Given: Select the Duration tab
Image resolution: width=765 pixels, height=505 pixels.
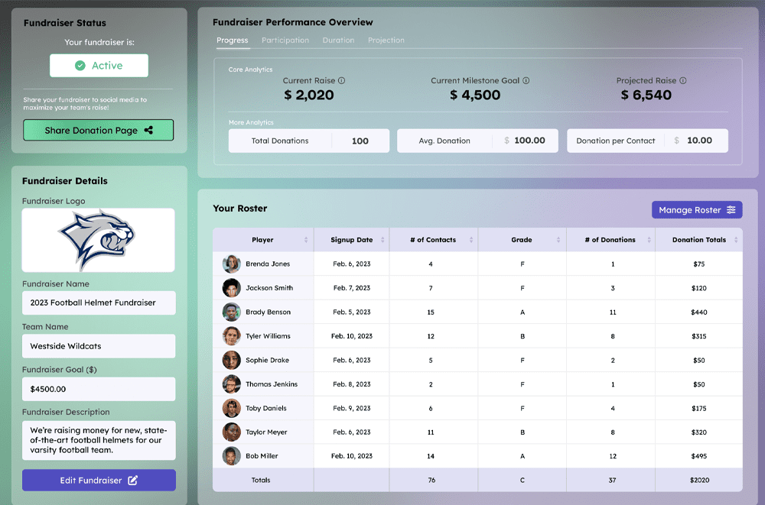Looking at the screenshot, I should [338, 40].
